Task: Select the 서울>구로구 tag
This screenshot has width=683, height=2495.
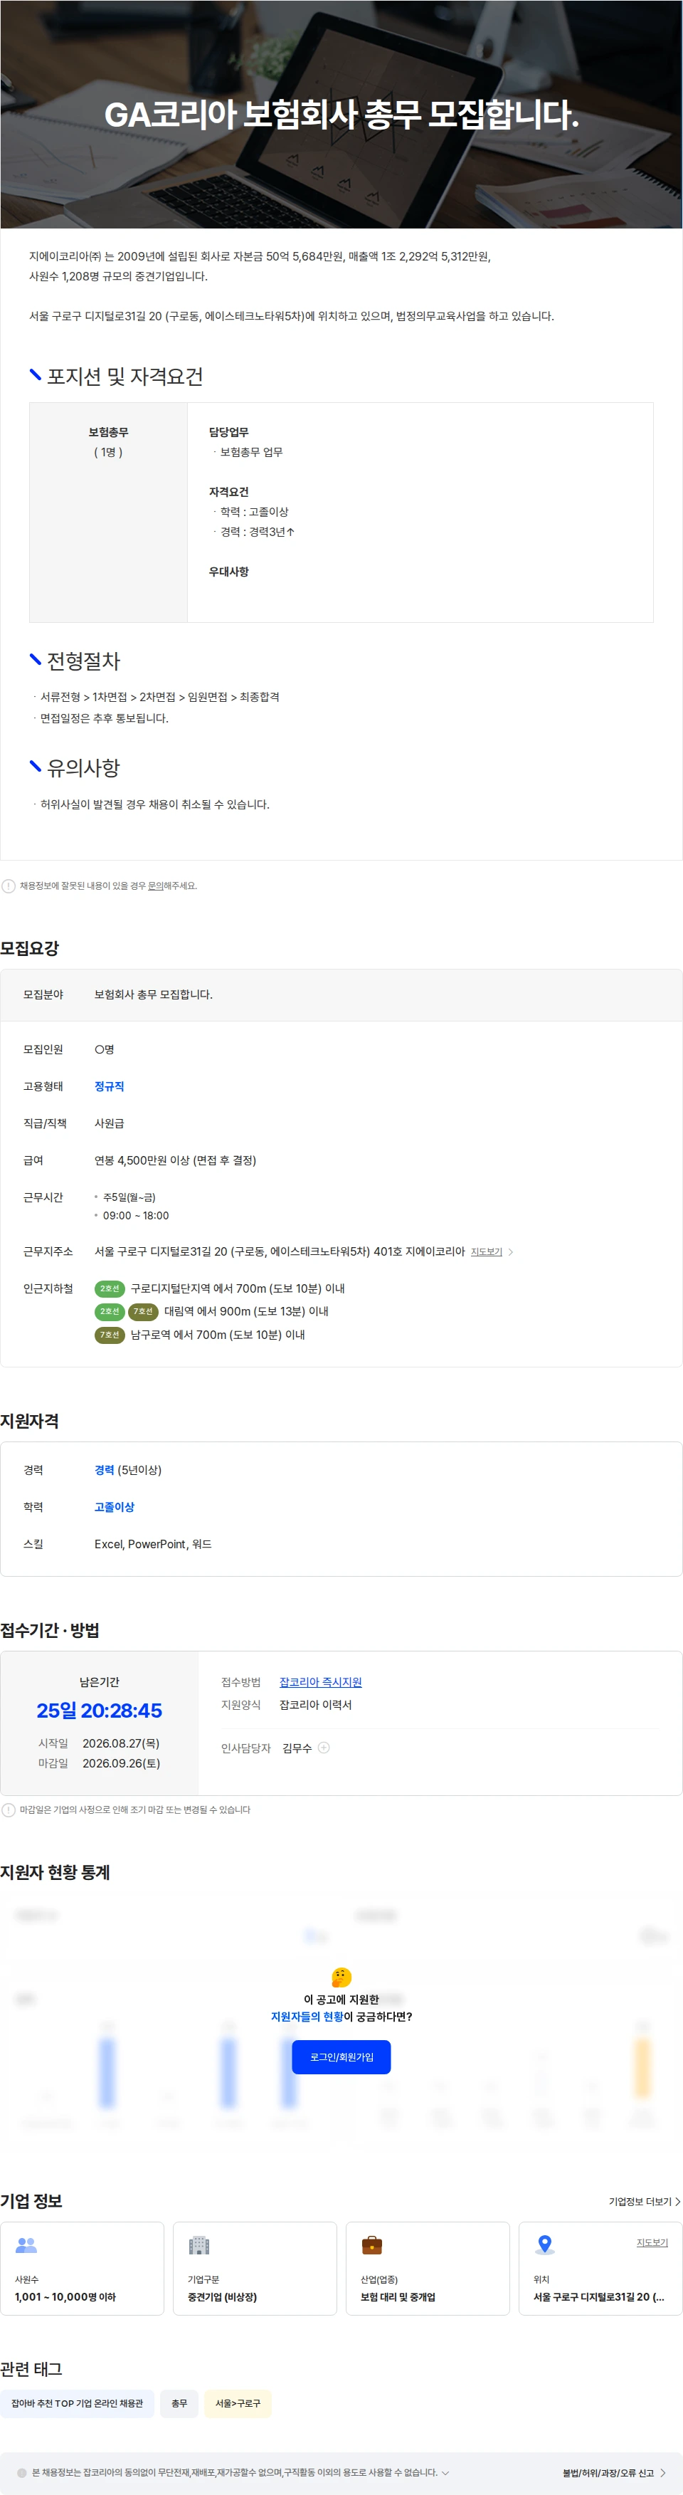Action: pos(238,2403)
